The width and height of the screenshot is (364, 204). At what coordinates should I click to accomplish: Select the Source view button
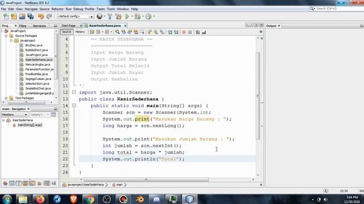click(67, 32)
